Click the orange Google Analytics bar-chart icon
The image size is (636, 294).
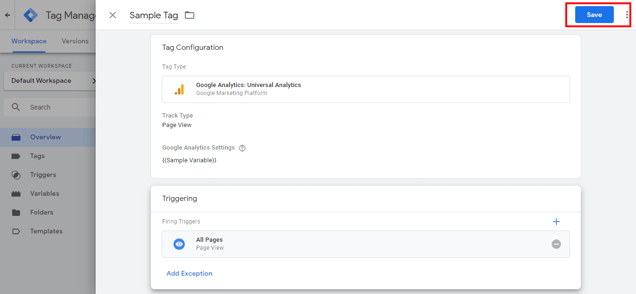tap(179, 89)
